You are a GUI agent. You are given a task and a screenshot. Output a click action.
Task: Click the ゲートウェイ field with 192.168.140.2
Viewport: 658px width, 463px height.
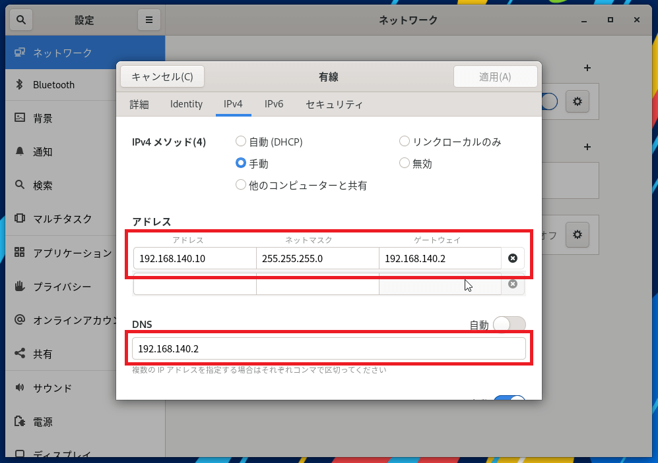click(440, 258)
